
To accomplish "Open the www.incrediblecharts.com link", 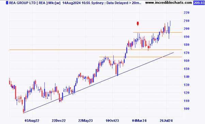I will (x=169, y=2).
